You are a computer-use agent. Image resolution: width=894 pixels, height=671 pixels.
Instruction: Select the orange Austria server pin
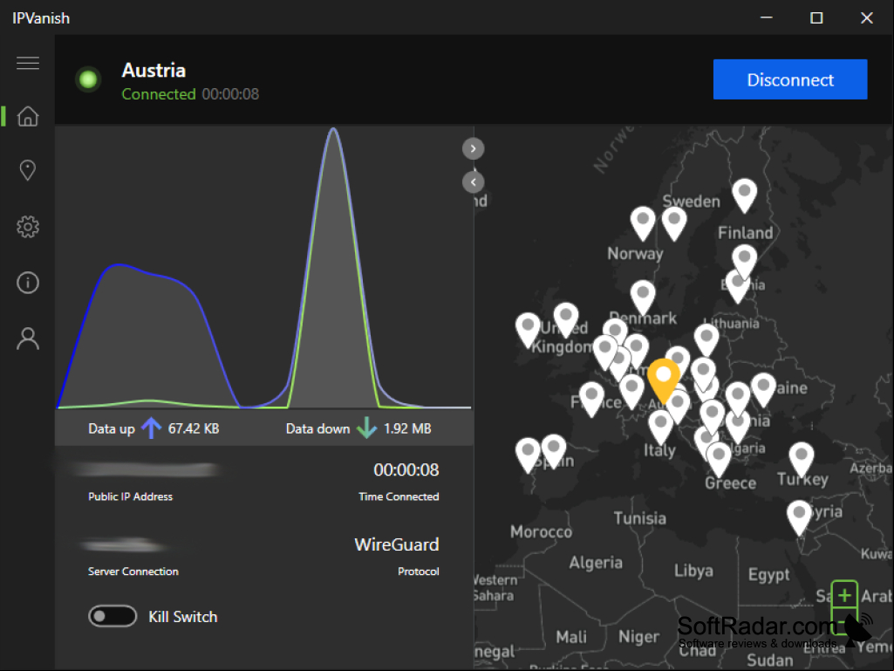point(664,380)
